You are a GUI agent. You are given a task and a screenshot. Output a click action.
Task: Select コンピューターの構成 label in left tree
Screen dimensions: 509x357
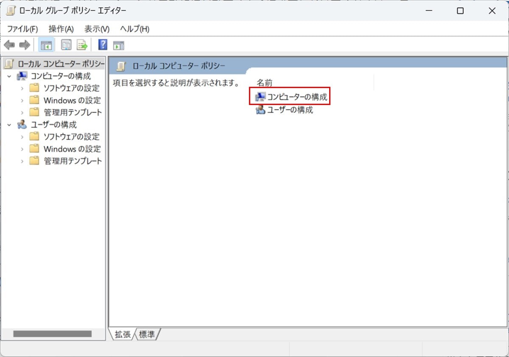pos(61,76)
